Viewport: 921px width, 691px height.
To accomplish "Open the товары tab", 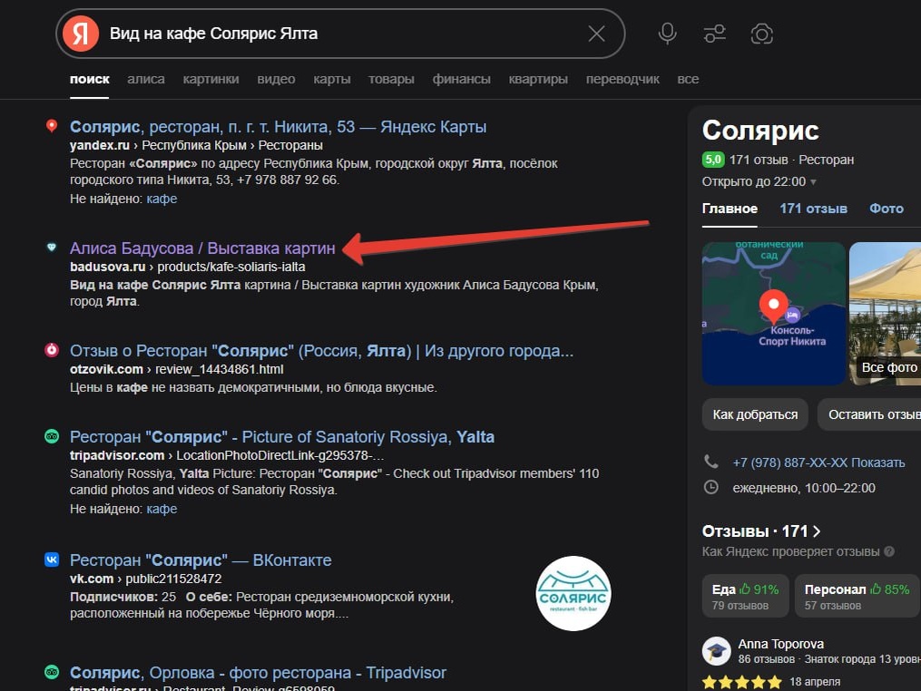I will click(x=391, y=79).
